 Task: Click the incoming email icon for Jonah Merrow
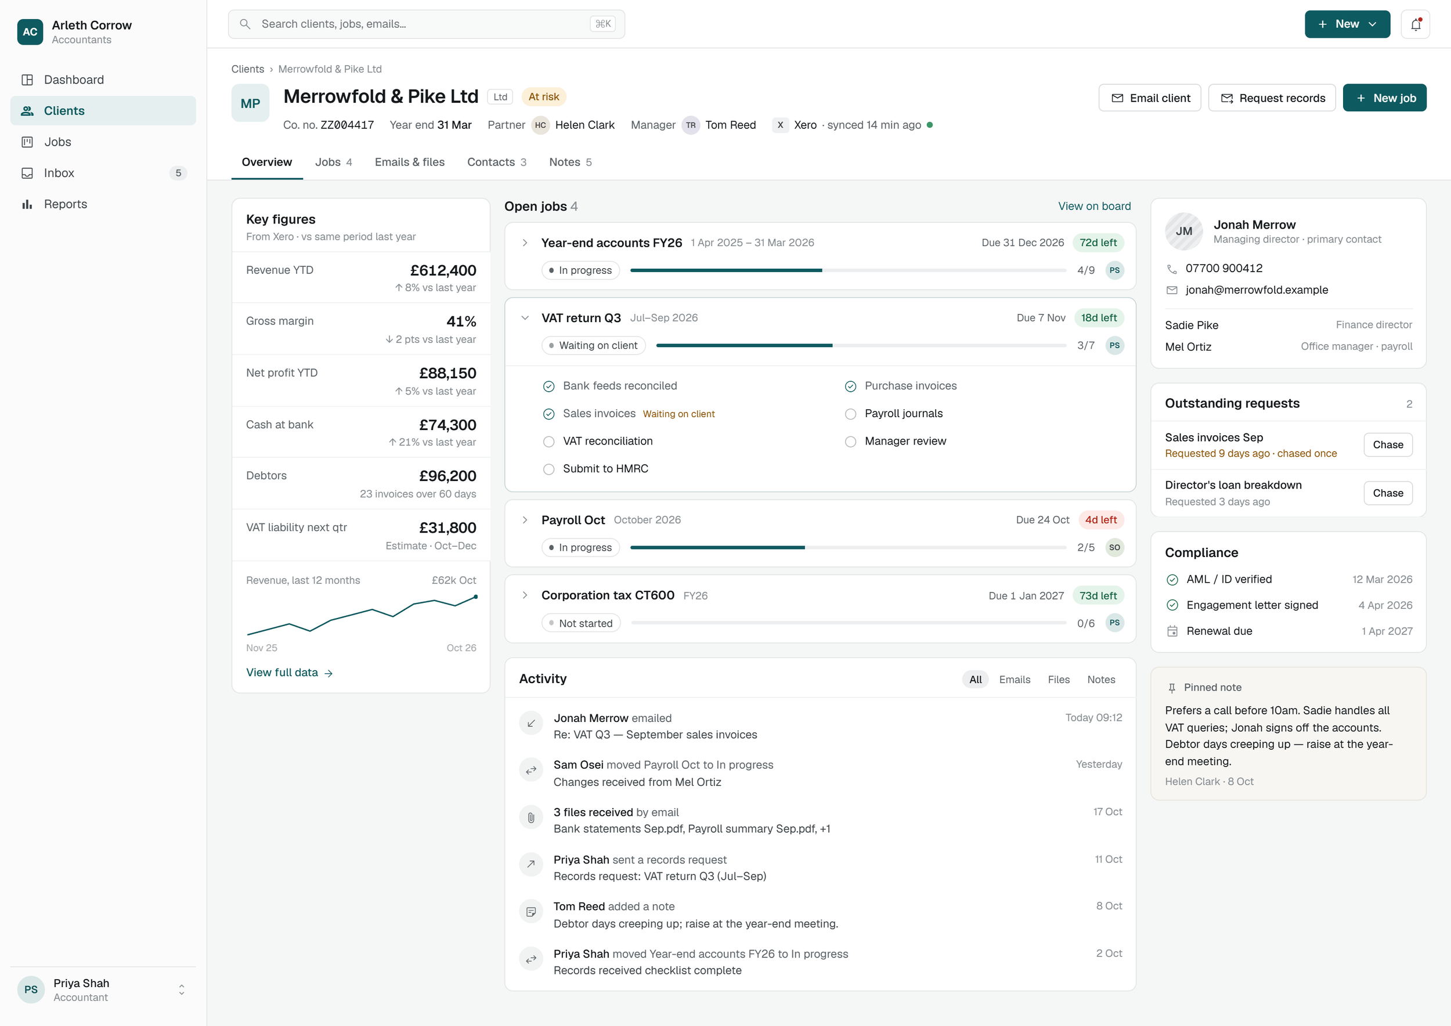click(x=531, y=722)
